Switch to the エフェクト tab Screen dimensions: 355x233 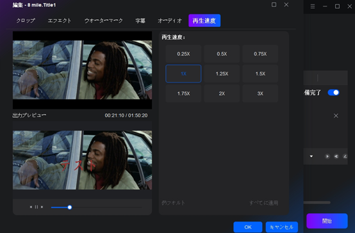coord(60,20)
